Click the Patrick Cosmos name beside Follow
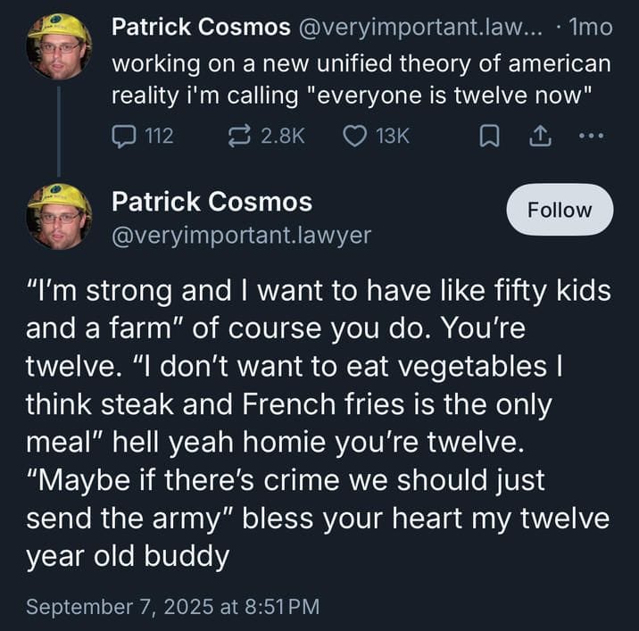Viewport: 639px width, 631px height. 212,203
